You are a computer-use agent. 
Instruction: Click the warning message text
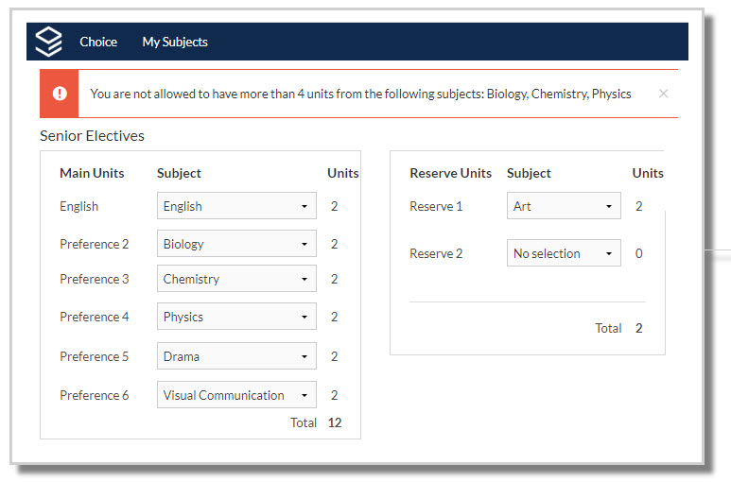(x=360, y=94)
